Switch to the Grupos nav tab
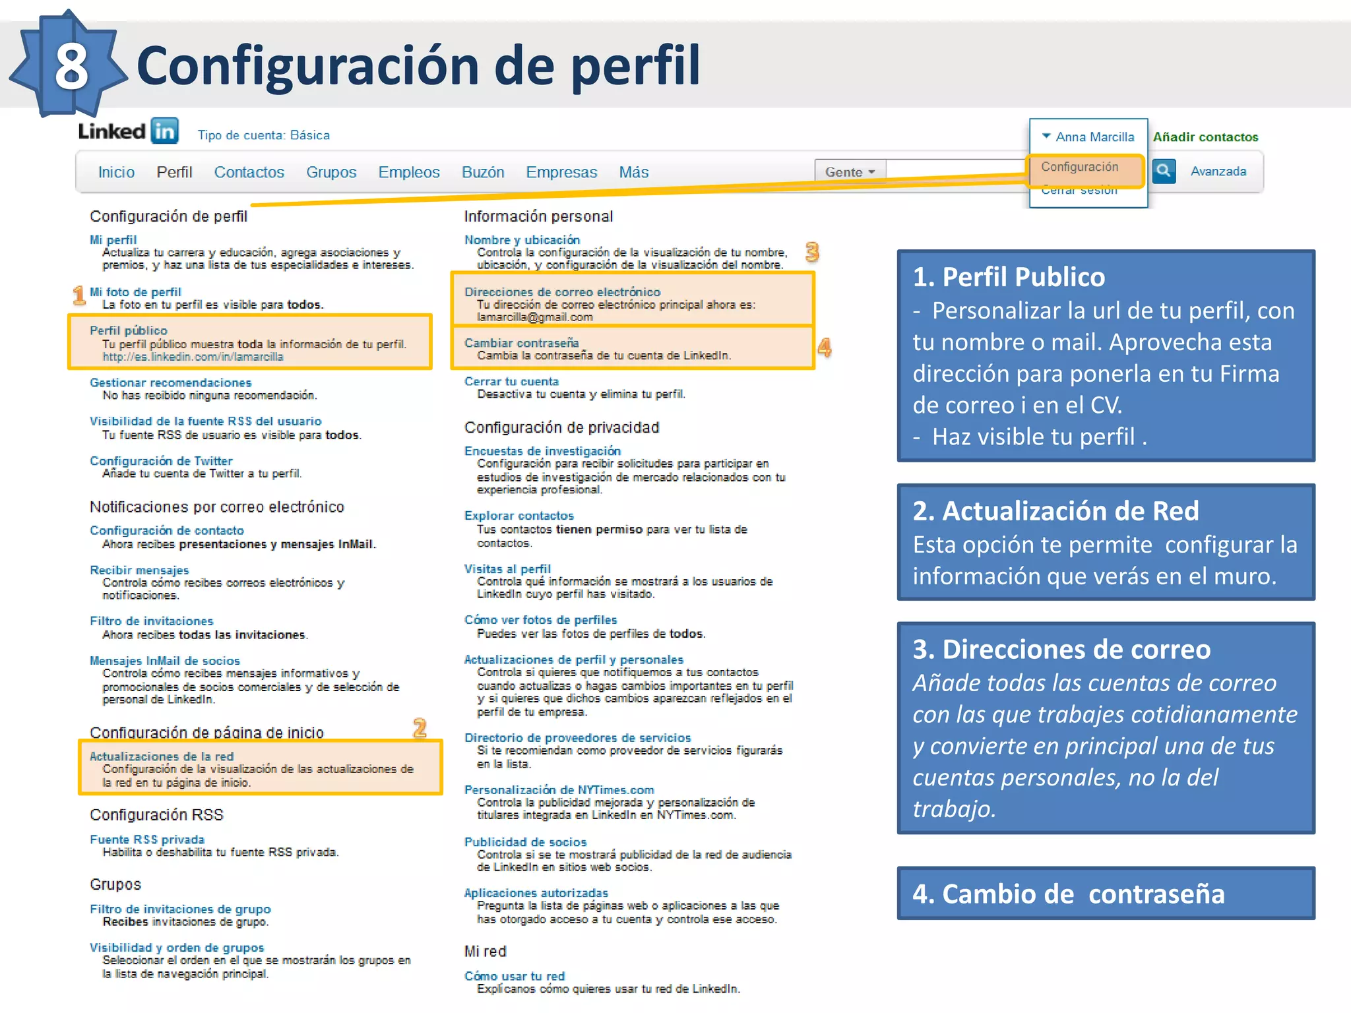 (x=331, y=172)
